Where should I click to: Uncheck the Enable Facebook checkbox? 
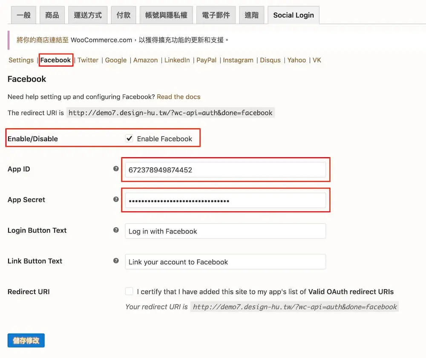tap(130, 139)
